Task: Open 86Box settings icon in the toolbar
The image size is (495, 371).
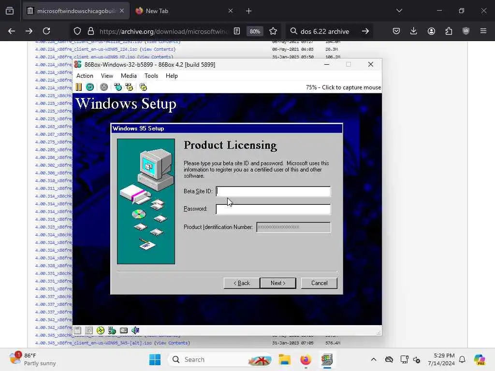Action: click(x=143, y=87)
